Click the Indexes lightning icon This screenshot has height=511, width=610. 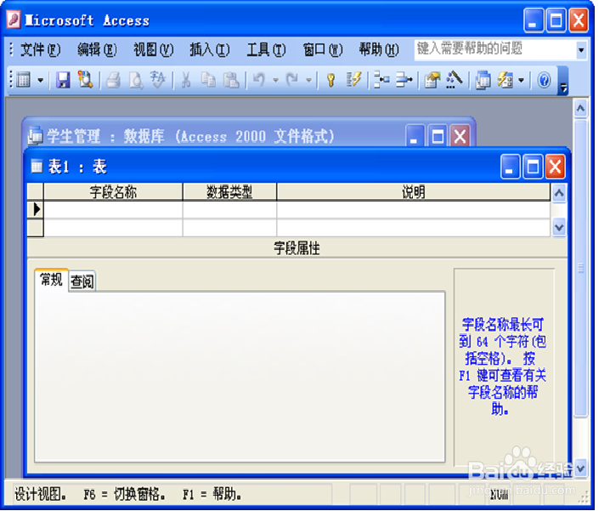point(353,80)
